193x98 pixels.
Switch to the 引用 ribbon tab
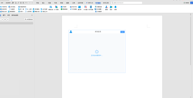pos(56,3)
